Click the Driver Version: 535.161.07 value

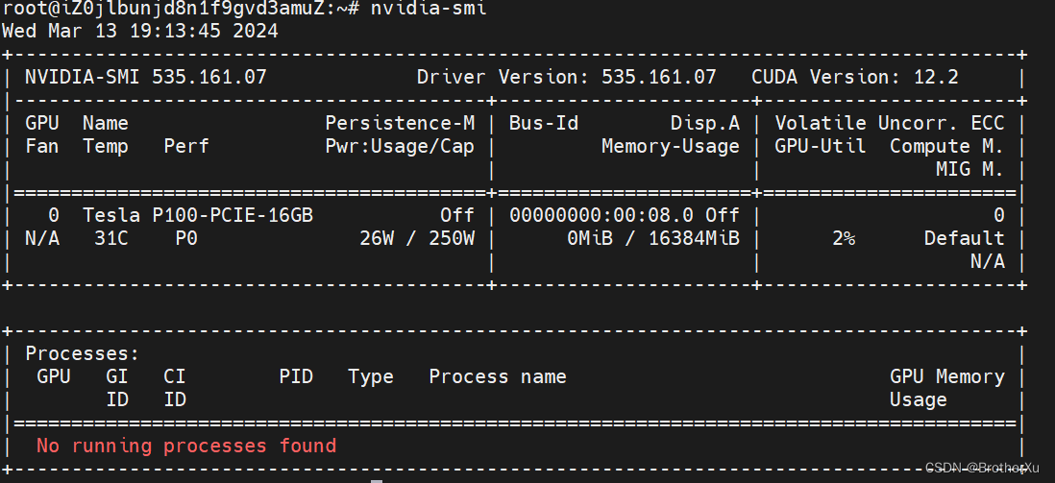coord(567,77)
